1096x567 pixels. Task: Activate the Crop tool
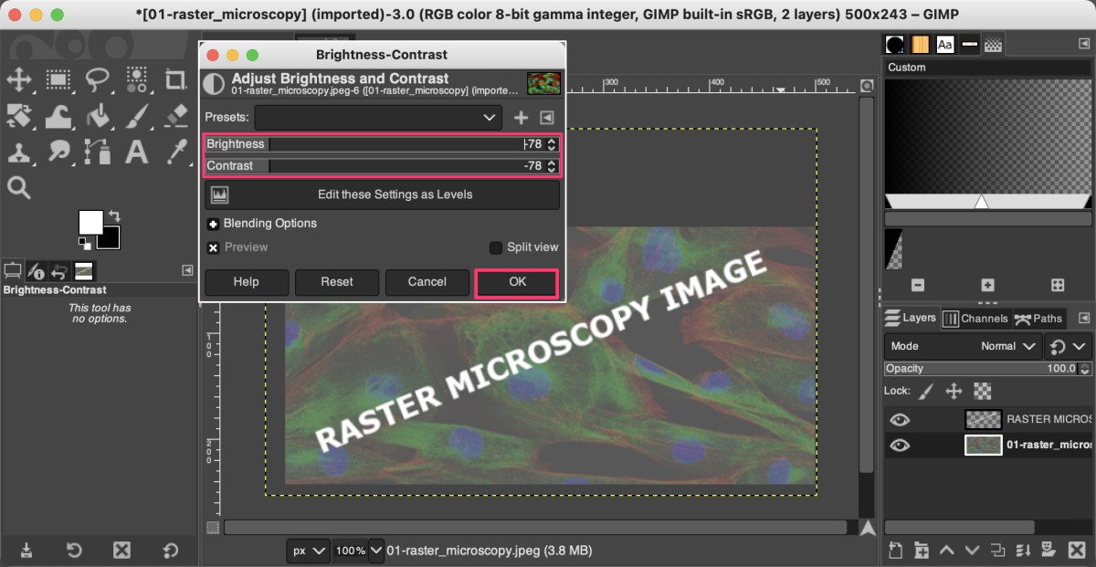coord(175,80)
